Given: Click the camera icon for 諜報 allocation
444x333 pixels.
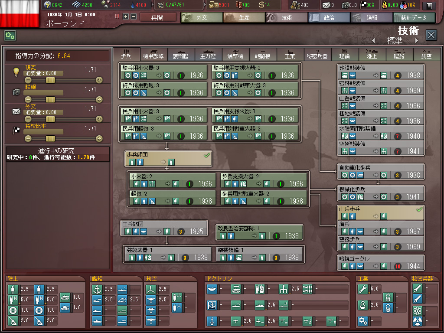Looking at the screenshot, I should tap(16, 92).
